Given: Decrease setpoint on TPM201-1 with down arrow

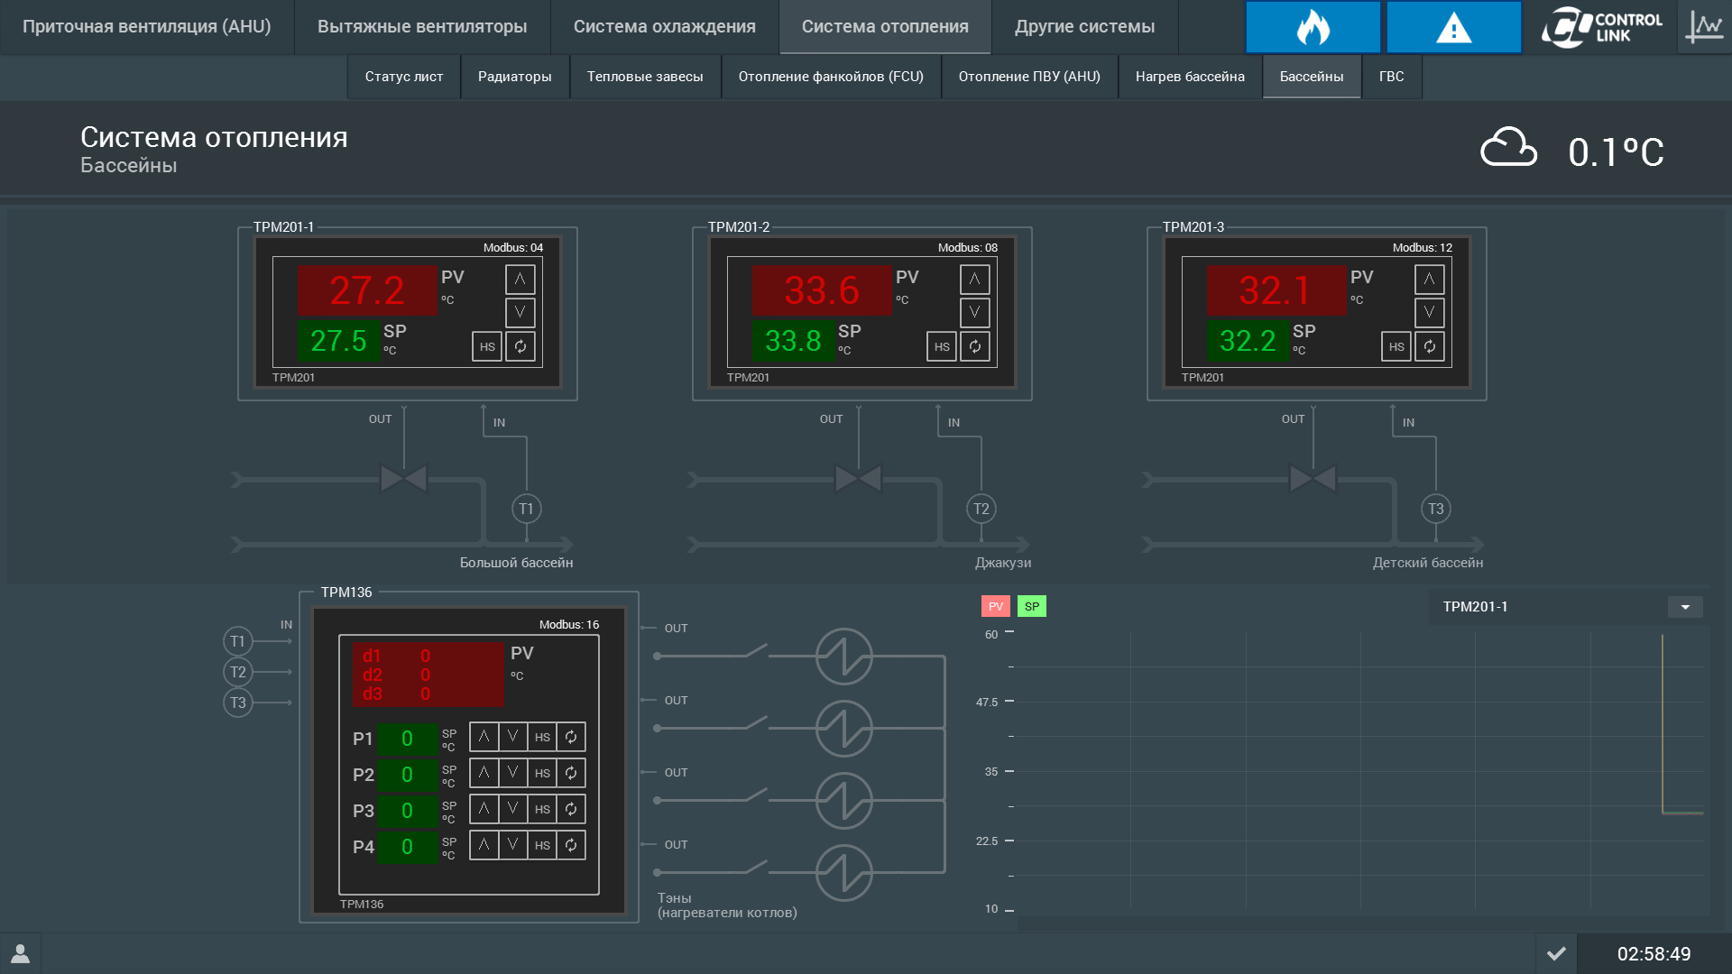Looking at the screenshot, I should 521,312.
